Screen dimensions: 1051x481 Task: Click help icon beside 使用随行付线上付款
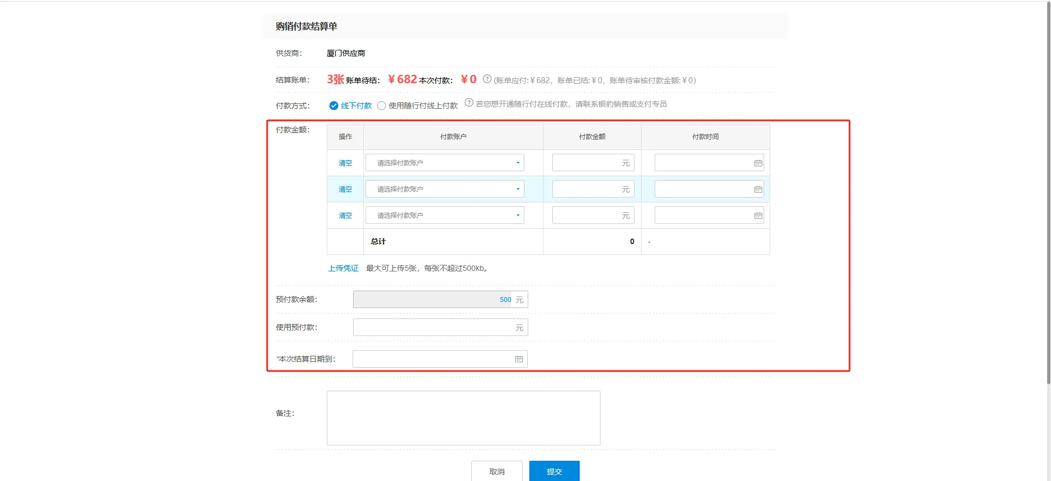469,103
